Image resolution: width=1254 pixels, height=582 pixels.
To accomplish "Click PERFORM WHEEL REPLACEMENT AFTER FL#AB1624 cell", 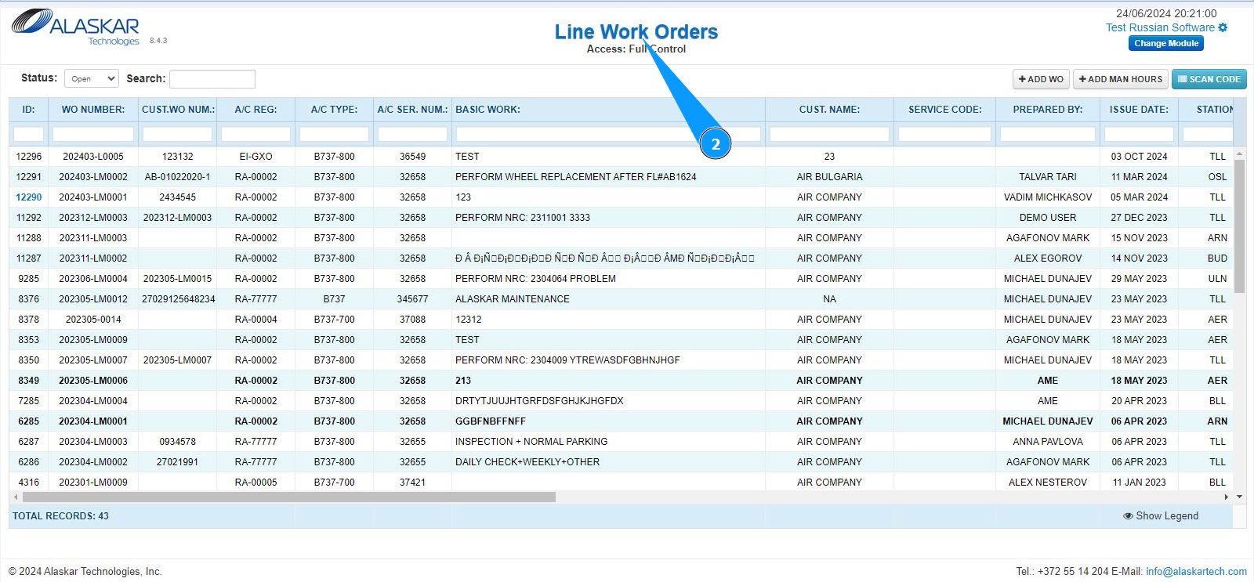I will (x=576, y=177).
